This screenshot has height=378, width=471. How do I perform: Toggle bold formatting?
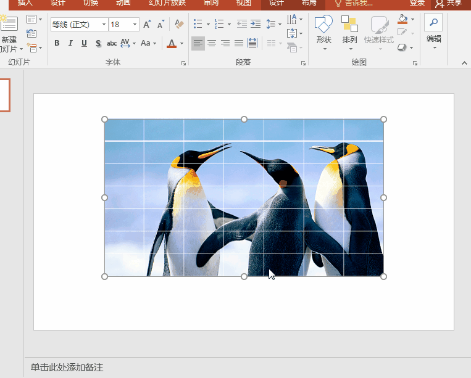click(57, 43)
